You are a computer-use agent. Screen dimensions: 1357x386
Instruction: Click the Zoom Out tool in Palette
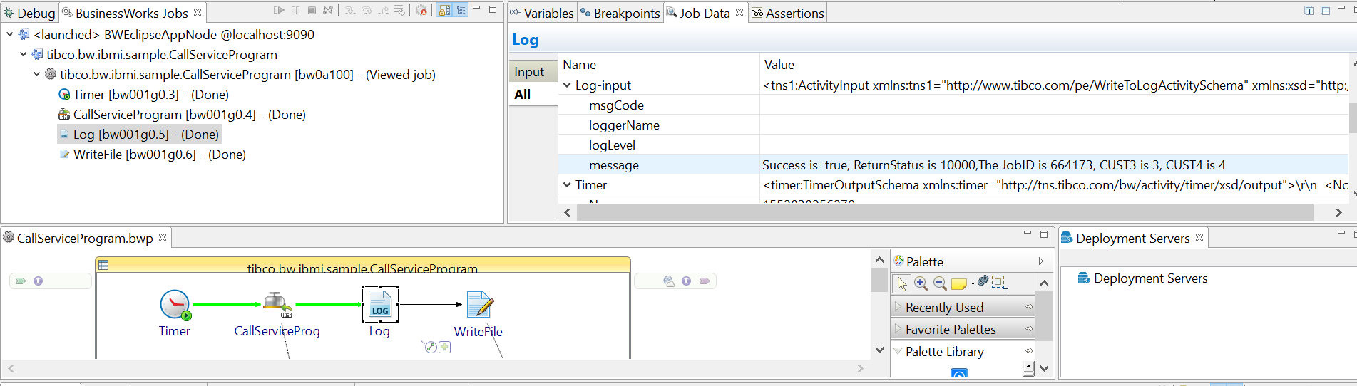click(x=940, y=283)
